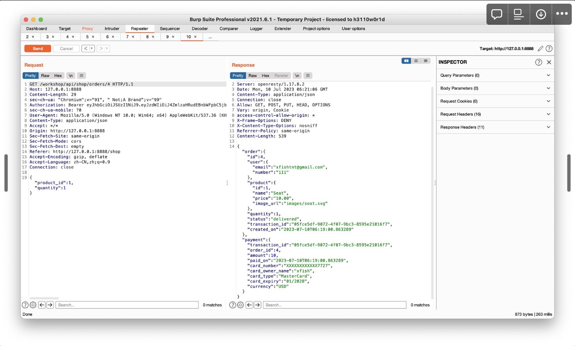Open help icon next to Target URL
This screenshot has height=346, width=575.
549,49
